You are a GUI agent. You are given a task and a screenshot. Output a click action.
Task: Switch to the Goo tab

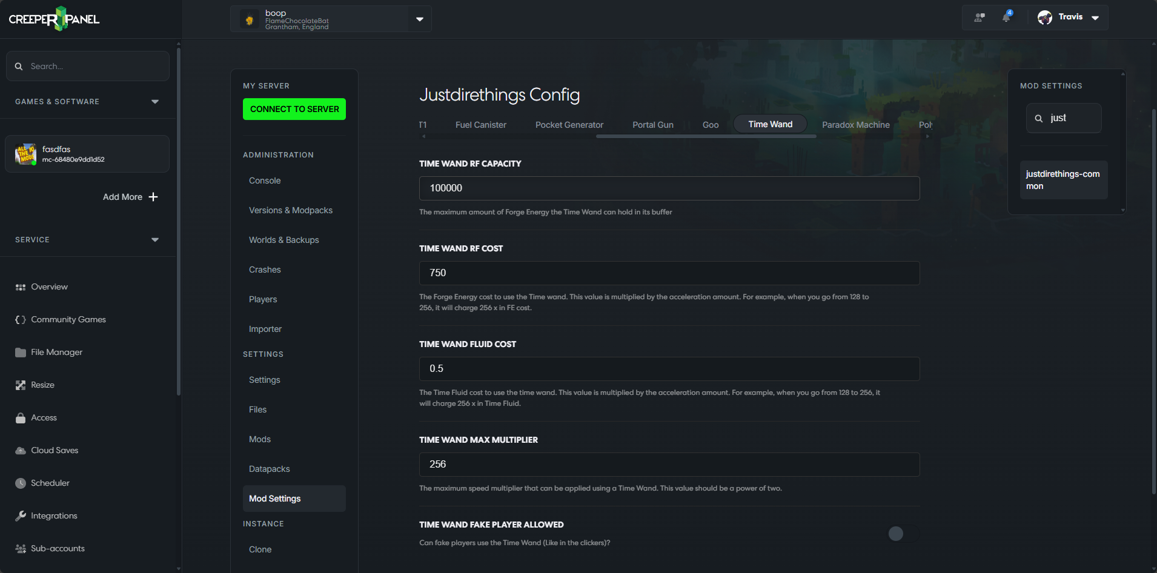click(711, 125)
